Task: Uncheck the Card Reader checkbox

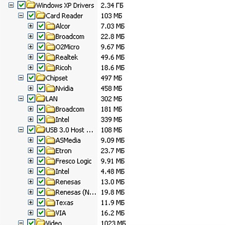Action: tap(31, 16)
